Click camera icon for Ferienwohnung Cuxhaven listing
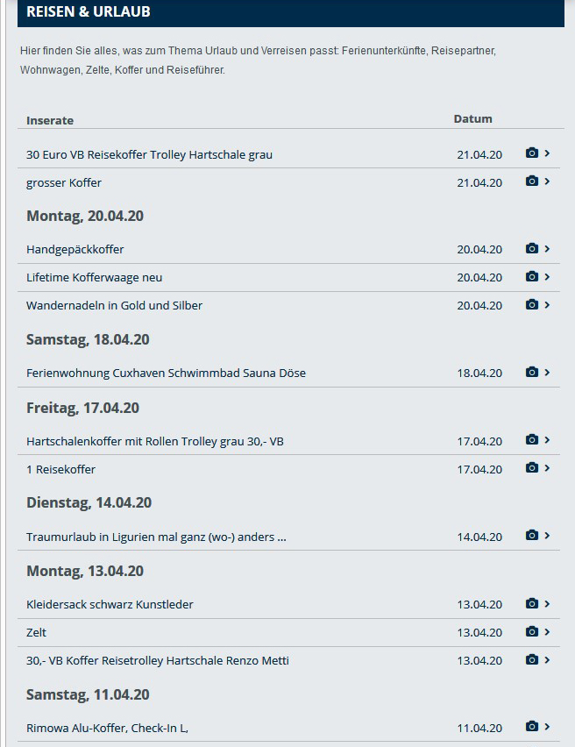 [x=531, y=373]
